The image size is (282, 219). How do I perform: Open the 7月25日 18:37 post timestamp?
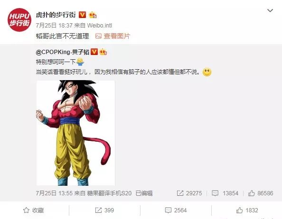click(x=54, y=25)
